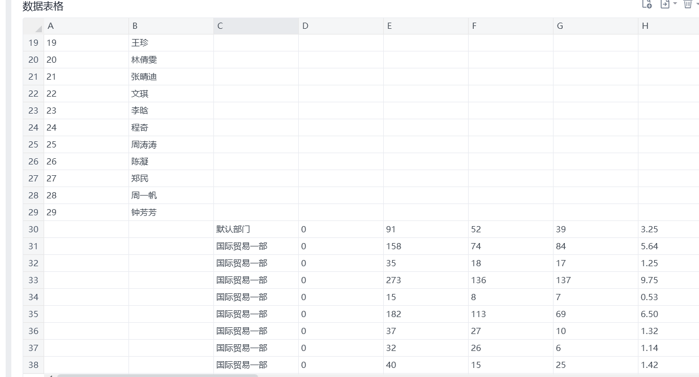Screen dimensions: 699x377
Task: Click cell with value 69
Action: click(x=596, y=314)
